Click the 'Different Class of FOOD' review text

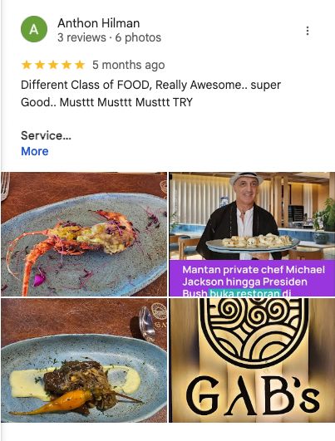(150, 85)
